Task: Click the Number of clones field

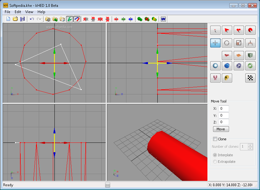Action: coord(244,147)
